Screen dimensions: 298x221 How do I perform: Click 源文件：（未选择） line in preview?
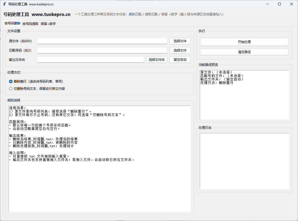[216, 72]
